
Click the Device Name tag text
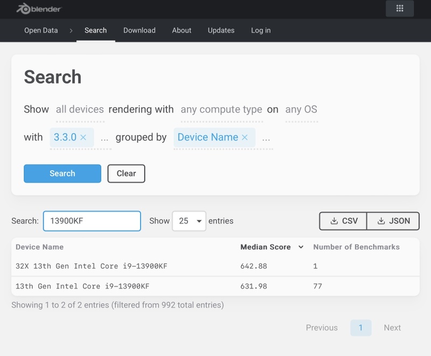208,137
